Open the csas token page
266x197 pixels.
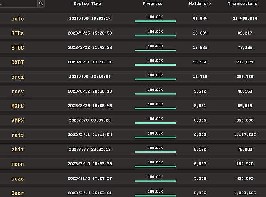pyautogui.click(x=18, y=179)
